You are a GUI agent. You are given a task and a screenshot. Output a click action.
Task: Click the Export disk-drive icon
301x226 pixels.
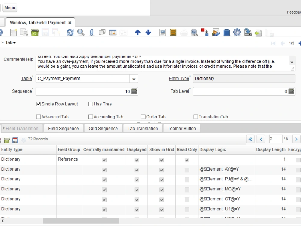coord(248,32)
